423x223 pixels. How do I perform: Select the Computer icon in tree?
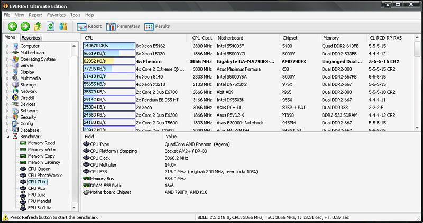pos(16,46)
